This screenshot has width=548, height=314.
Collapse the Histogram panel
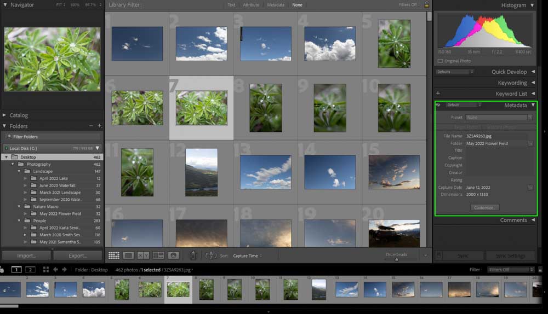click(532, 5)
